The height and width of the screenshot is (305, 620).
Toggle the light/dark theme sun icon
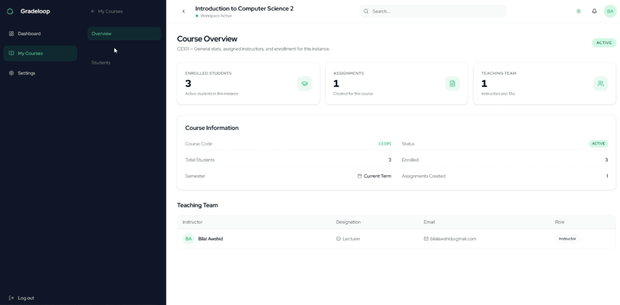tap(579, 11)
